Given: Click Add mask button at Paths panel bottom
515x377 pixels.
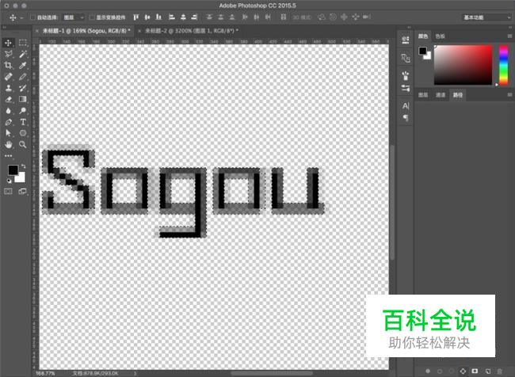Looking at the screenshot, I should pyautogui.click(x=475, y=371).
